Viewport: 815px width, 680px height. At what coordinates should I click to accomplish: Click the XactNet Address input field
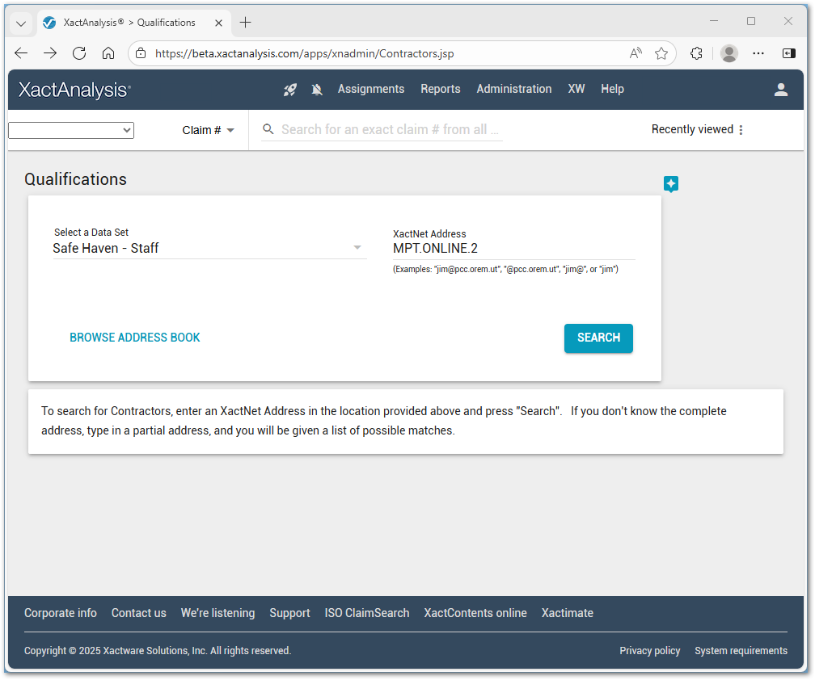tap(513, 248)
